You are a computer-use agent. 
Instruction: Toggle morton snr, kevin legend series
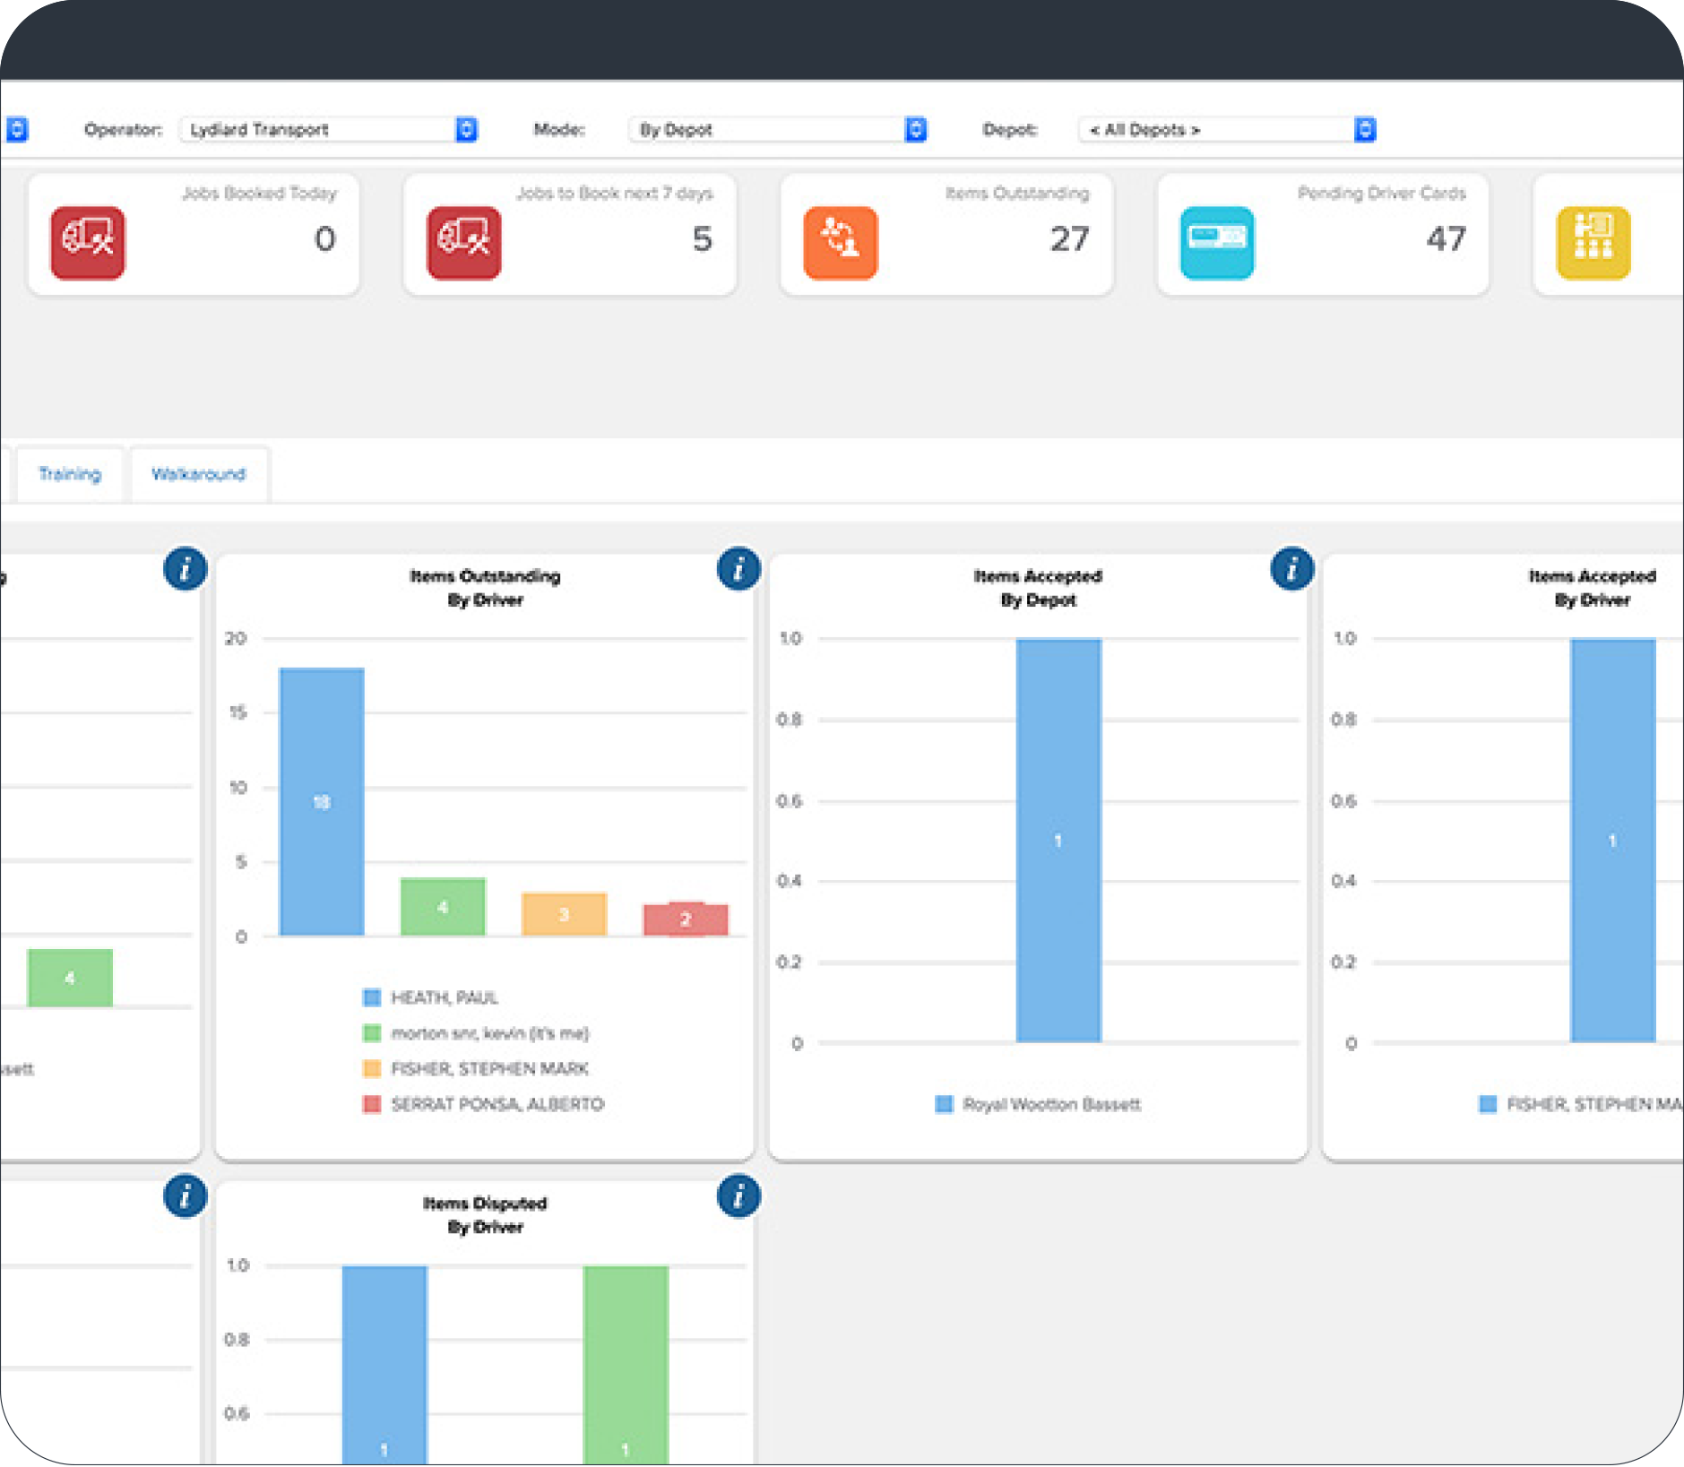coord(476,1033)
